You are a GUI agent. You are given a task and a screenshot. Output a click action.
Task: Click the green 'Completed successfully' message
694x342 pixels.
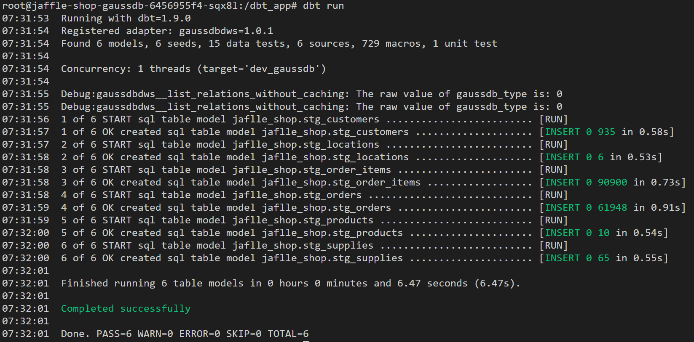click(x=126, y=309)
